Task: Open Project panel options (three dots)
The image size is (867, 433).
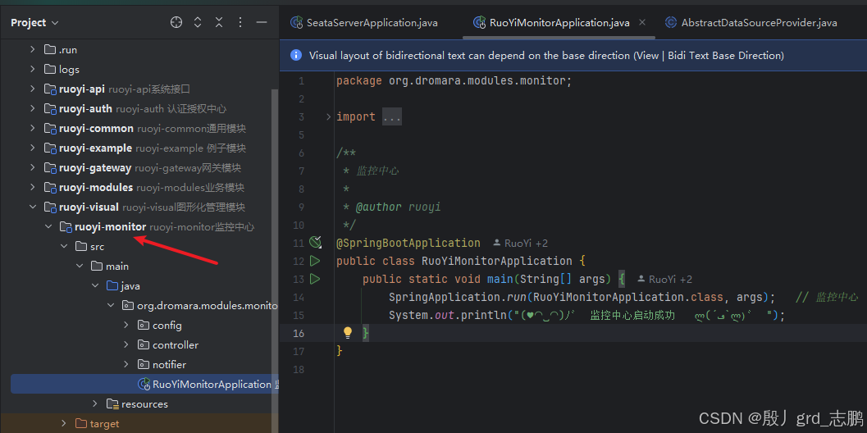Action: coord(240,23)
